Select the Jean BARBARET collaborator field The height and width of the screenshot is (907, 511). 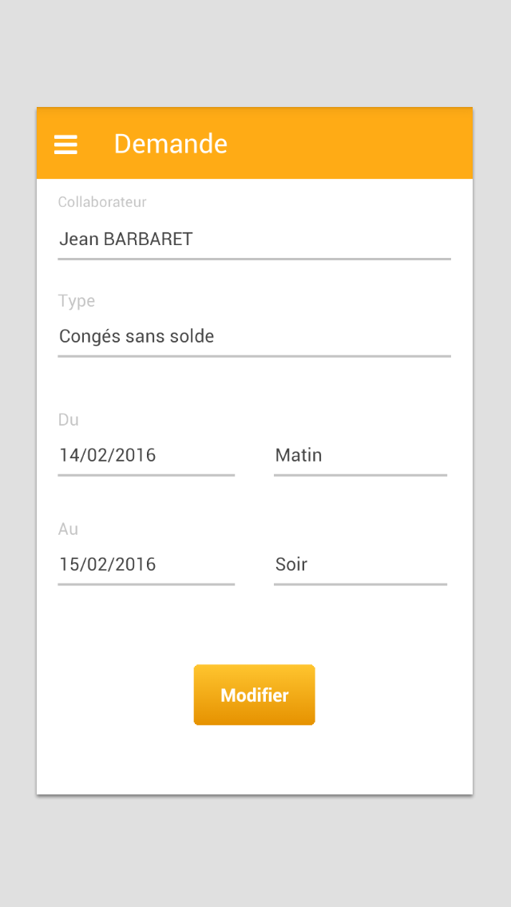coord(254,239)
